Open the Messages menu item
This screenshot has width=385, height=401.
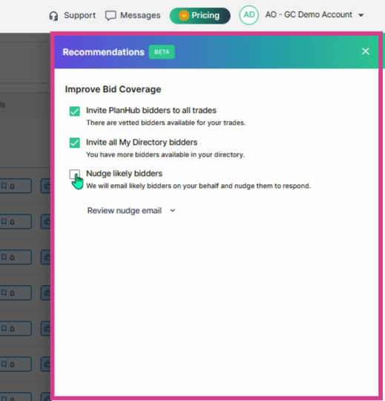coord(133,16)
